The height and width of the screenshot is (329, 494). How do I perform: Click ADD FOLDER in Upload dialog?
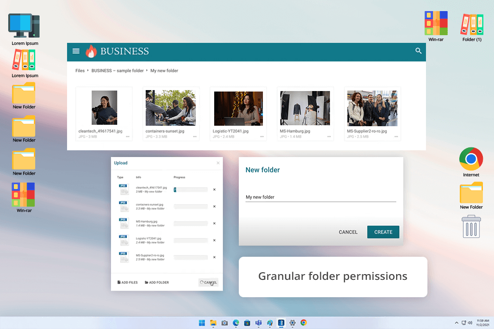click(157, 282)
